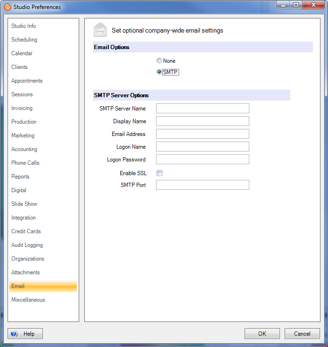This screenshot has height=347, width=328.
Task: Select the None email option
Action: [159, 61]
